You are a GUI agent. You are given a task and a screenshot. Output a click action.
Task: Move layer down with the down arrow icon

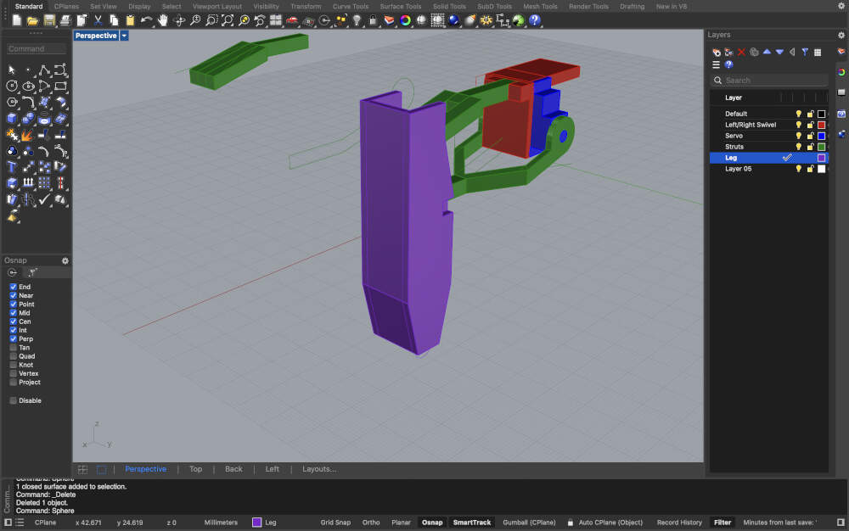[x=779, y=53]
